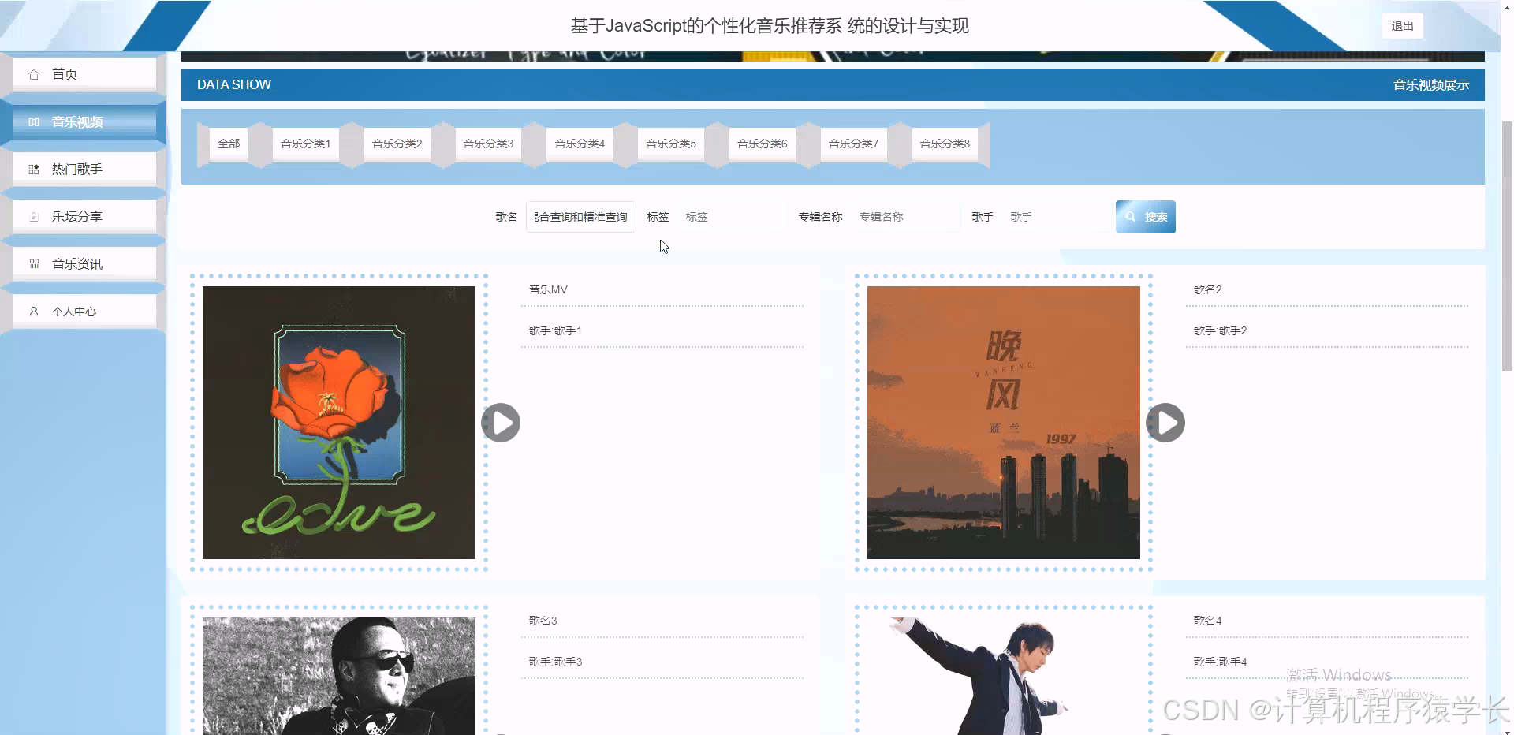Click the 退出 logout button
This screenshot has height=735, width=1514.
[x=1401, y=25]
